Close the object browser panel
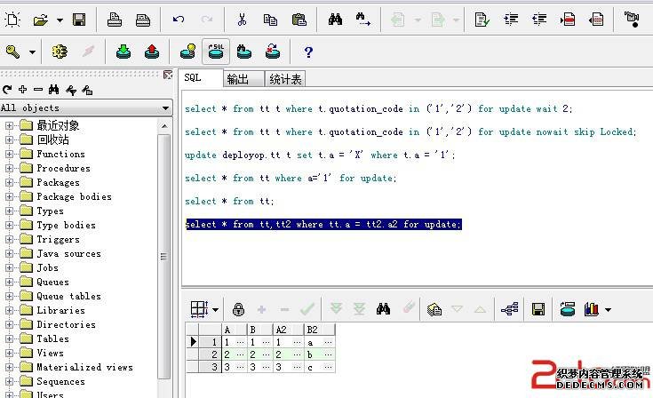Image resolution: width=653 pixels, height=398 pixels. 168,76
